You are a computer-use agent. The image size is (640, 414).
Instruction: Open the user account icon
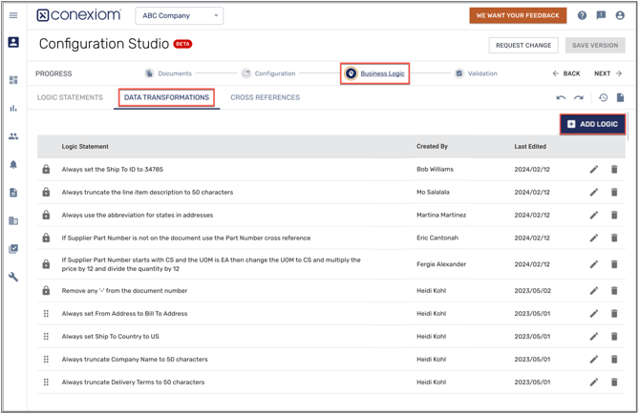tap(620, 15)
